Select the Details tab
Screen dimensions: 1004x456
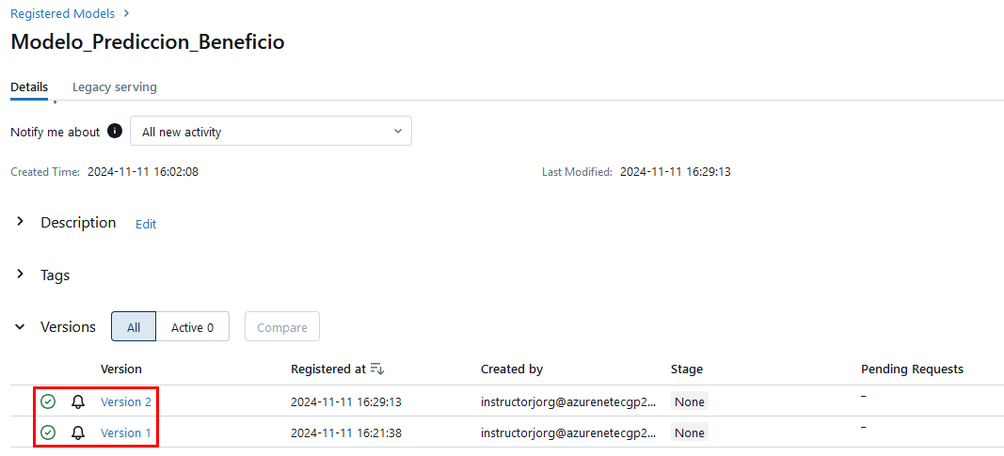29,87
